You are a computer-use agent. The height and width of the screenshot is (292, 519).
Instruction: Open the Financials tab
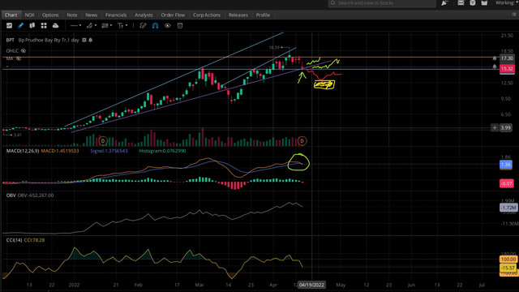[116, 15]
